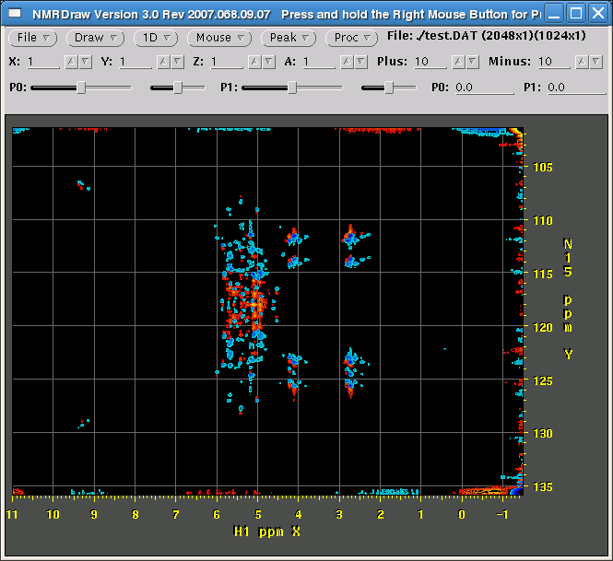Maximize the NMRDraw window
Screen dimensions: 613x561
pyautogui.click(x=576, y=14)
